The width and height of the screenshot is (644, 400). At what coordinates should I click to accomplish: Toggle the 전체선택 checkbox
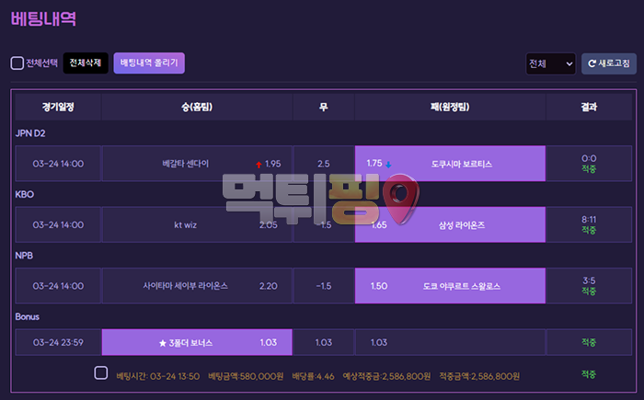(x=17, y=63)
